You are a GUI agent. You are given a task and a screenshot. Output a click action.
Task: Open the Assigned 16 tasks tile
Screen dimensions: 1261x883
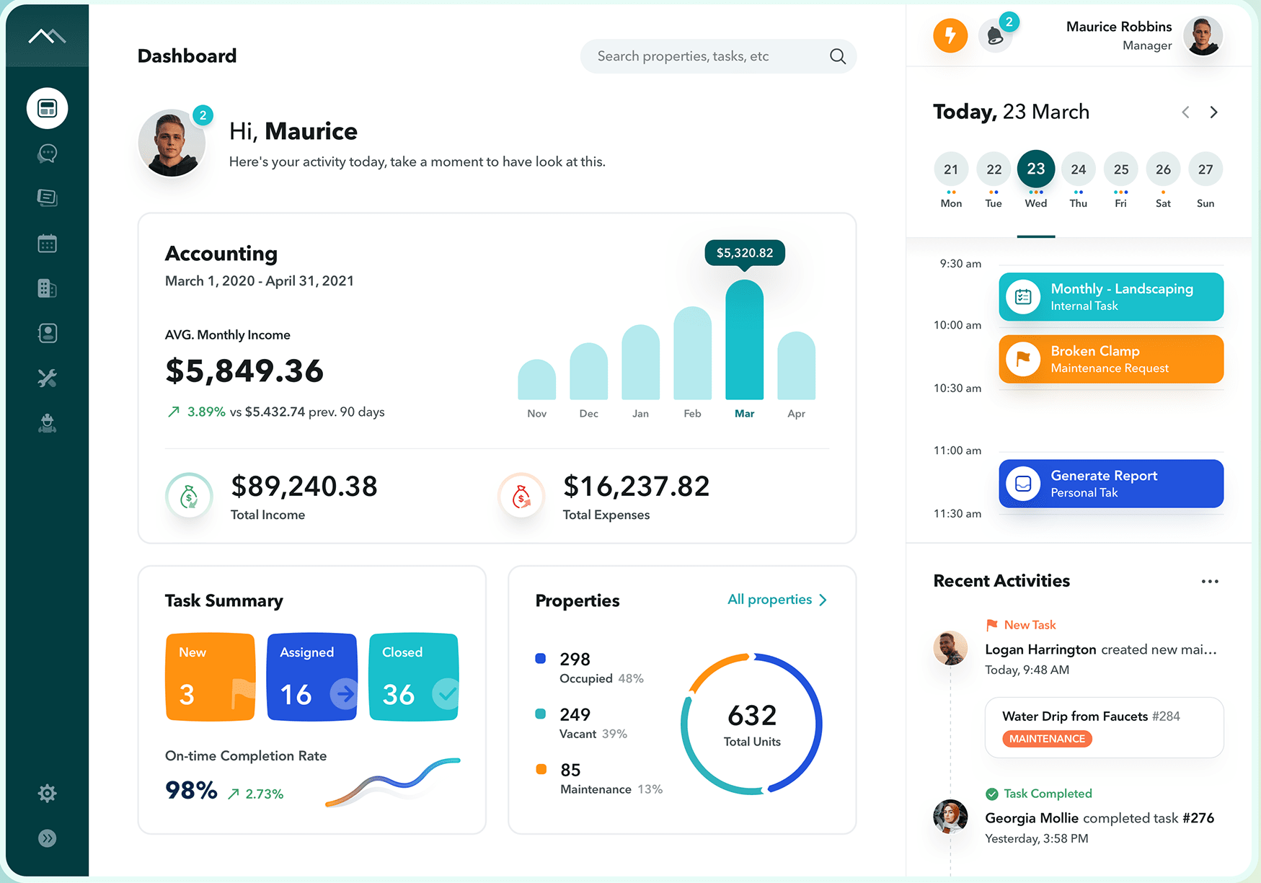[x=312, y=677]
